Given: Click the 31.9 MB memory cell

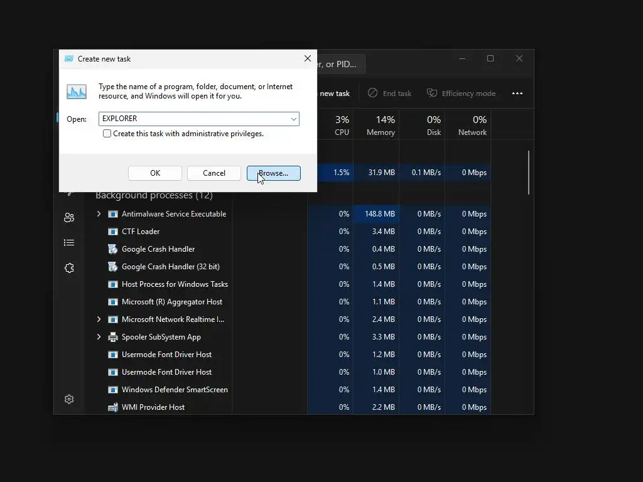Looking at the screenshot, I should (376, 173).
